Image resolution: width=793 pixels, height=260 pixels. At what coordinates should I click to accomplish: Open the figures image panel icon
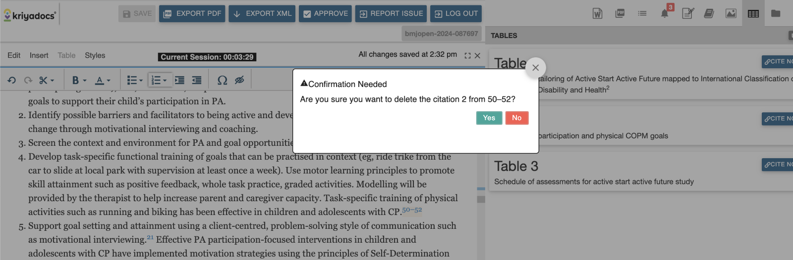click(x=731, y=14)
